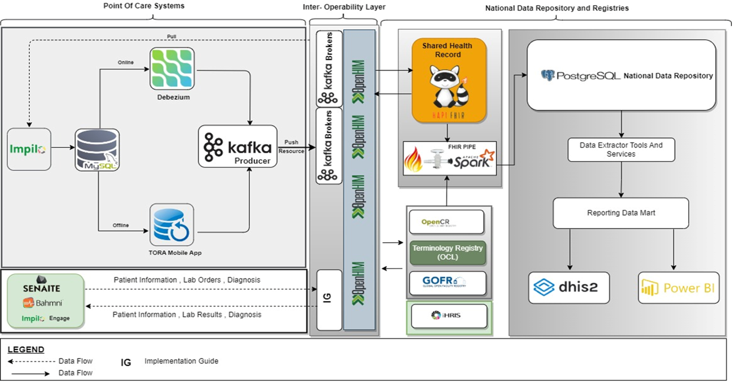The height and width of the screenshot is (391, 734).
Task: Click the OpenCR registry box
Action: [446, 222]
